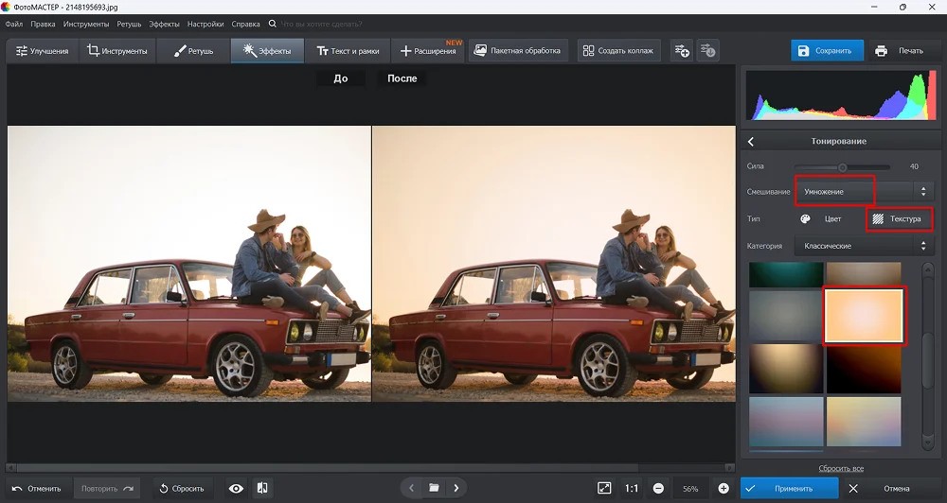This screenshot has height=503, width=947.
Task: Open the Улучшения tab
Action: [x=42, y=51]
